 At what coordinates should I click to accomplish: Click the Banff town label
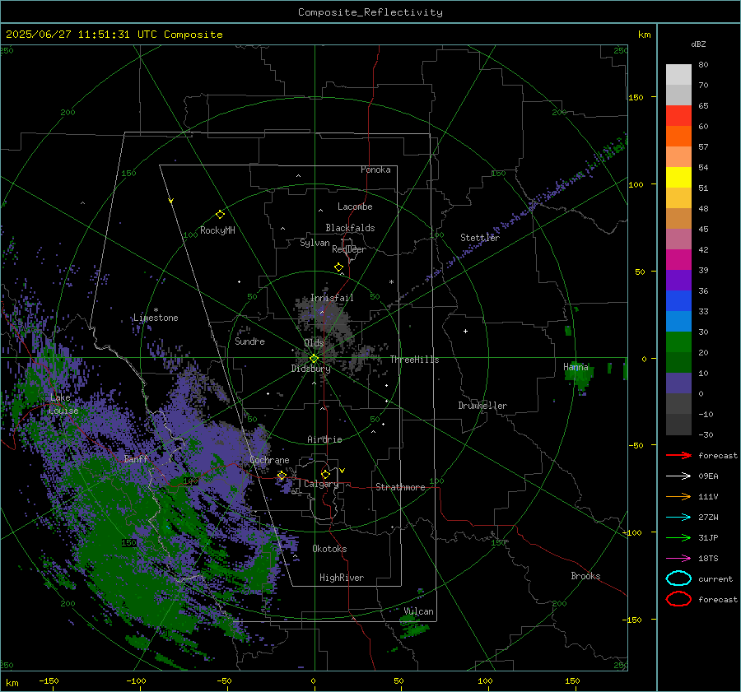pyautogui.click(x=137, y=458)
